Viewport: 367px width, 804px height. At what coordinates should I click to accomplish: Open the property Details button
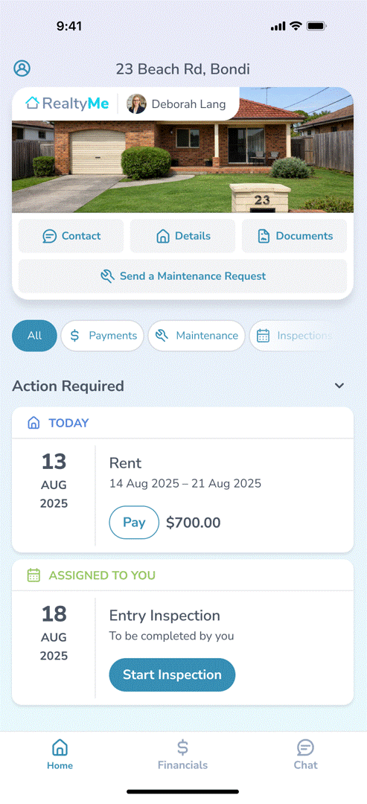pos(183,236)
